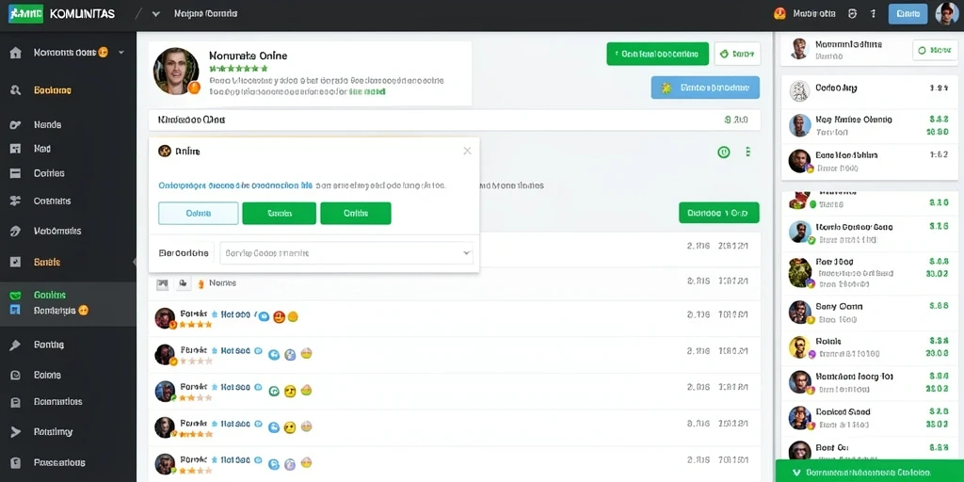Click the Nonurate Online profile picture

(x=176, y=72)
